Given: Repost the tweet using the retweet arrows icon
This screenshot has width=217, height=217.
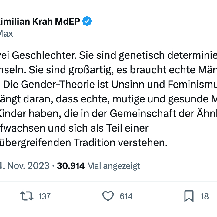Looking at the screenshot, I should pos(27,196).
